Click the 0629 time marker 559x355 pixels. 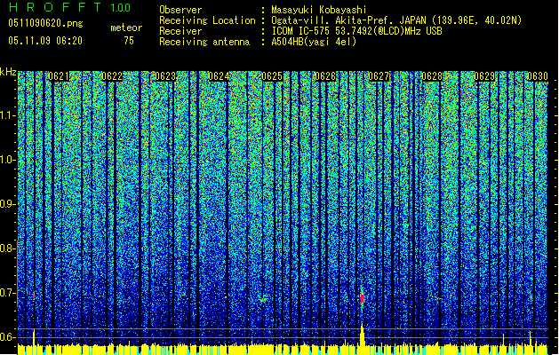click(x=484, y=76)
